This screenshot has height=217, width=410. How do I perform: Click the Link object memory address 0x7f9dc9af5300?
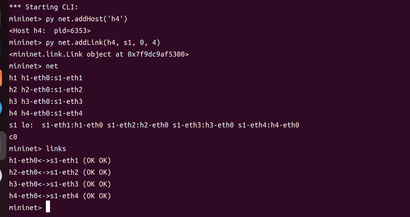158,54
